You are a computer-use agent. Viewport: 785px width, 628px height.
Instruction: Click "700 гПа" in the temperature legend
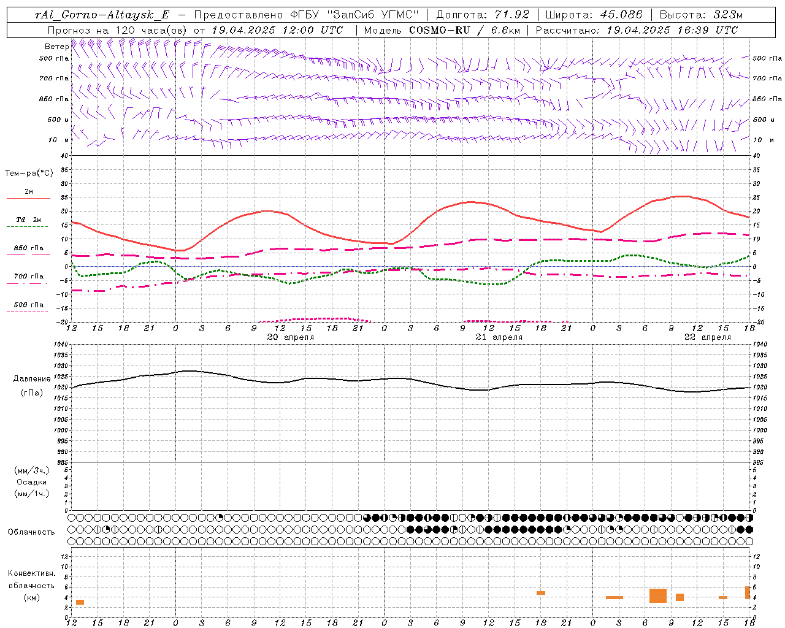[x=29, y=277]
